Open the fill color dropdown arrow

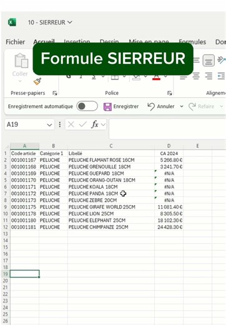tap(145, 76)
